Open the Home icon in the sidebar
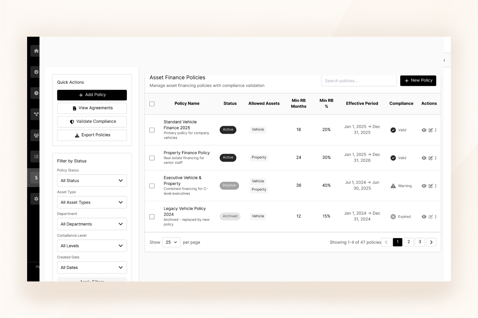This screenshot has height=318, width=478. tap(36, 51)
